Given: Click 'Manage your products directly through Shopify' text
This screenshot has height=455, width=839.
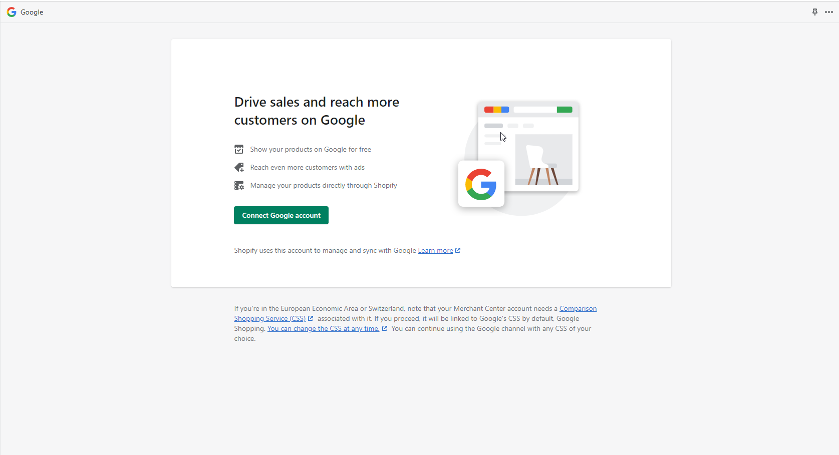Looking at the screenshot, I should pos(324,185).
